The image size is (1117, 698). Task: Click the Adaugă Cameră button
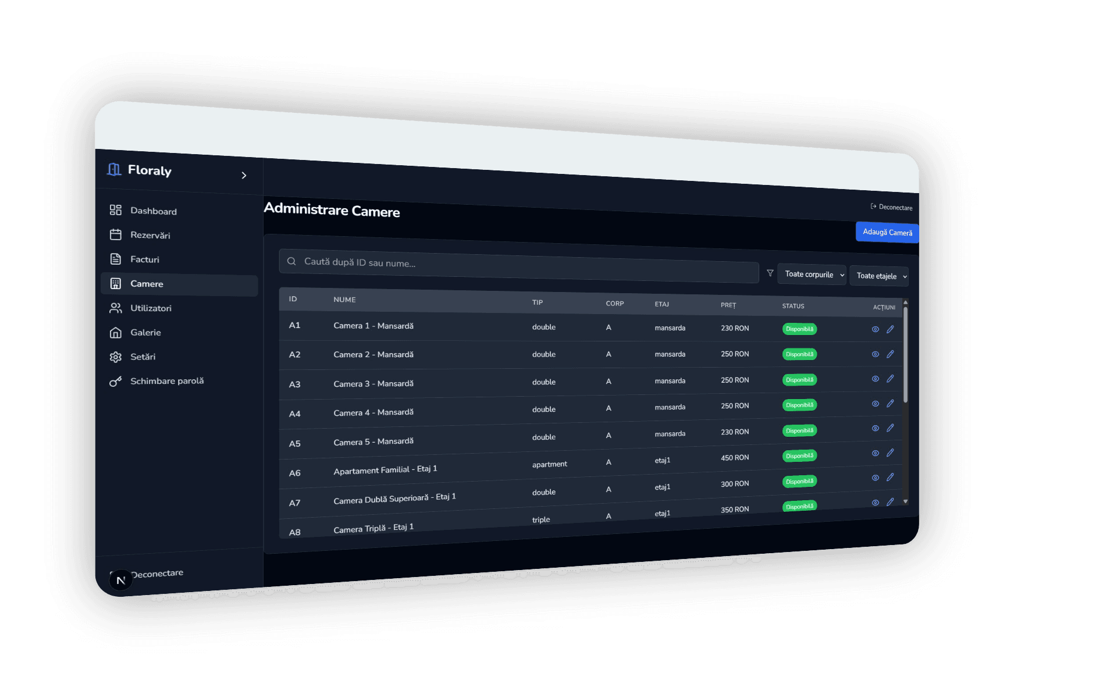[x=887, y=232]
